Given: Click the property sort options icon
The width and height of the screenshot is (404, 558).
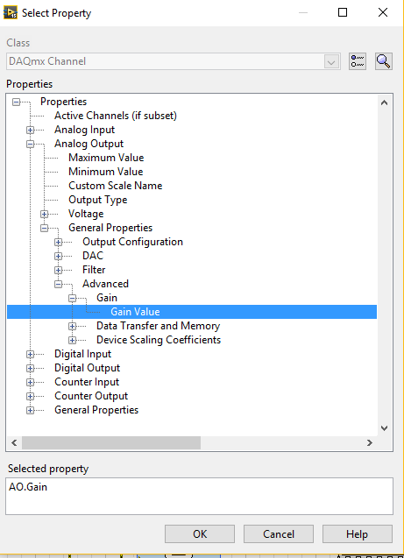Looking at the screenshot, I should click(x=358, y=61).
